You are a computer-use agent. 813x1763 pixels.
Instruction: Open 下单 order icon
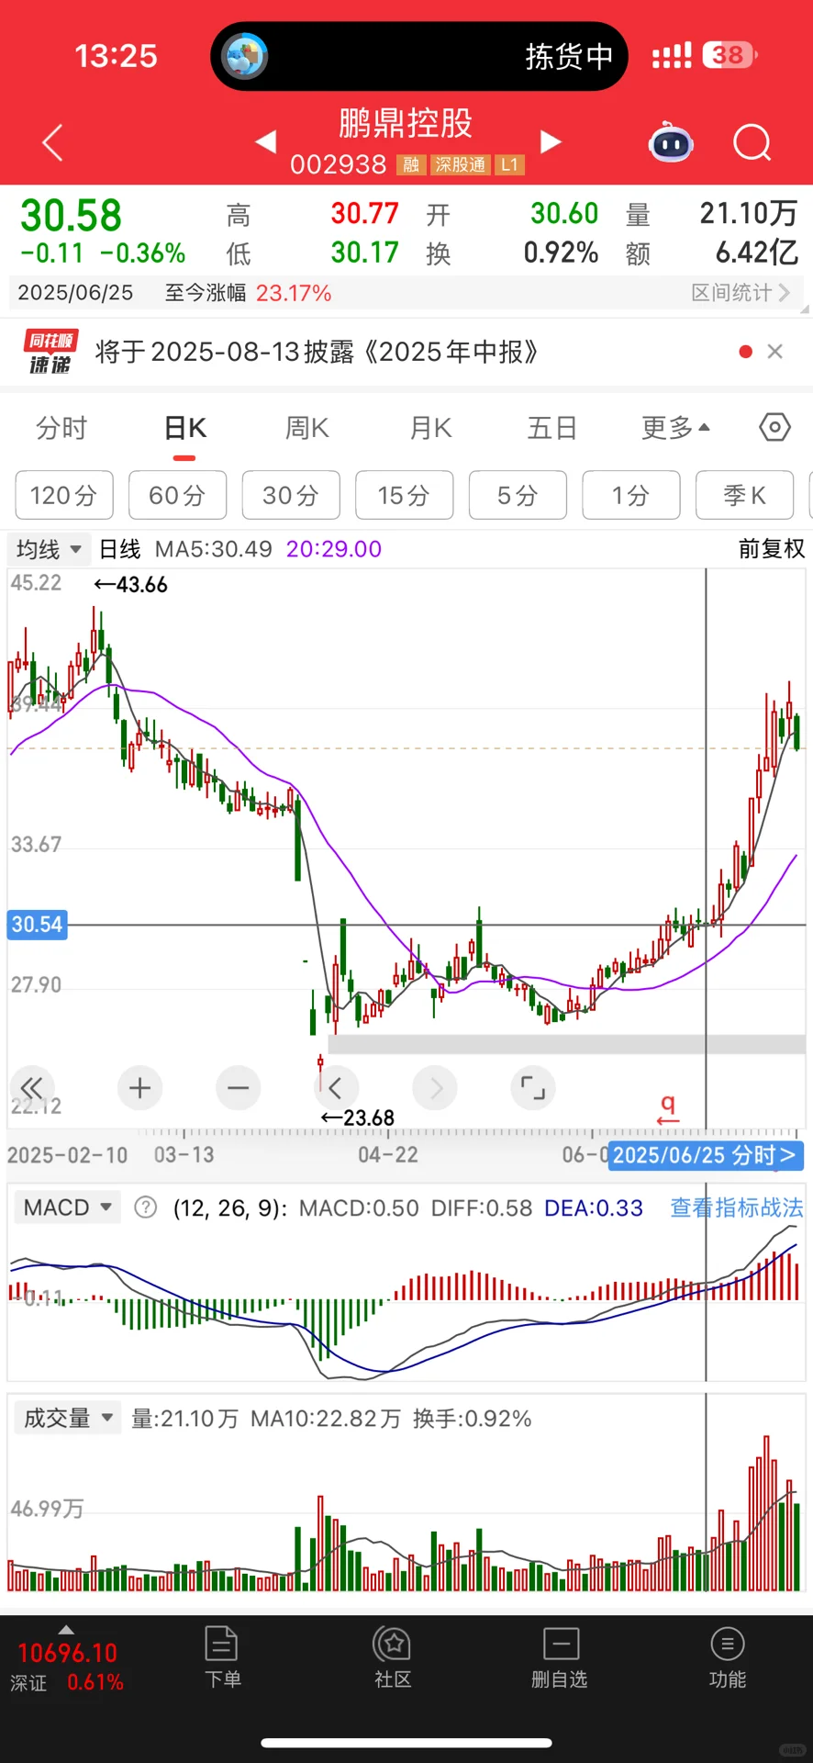pos(222,1657)
